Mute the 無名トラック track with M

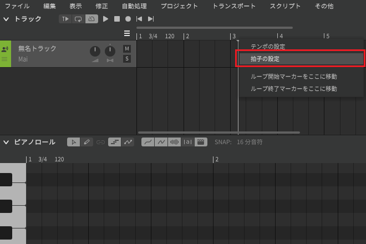point(127,49)
